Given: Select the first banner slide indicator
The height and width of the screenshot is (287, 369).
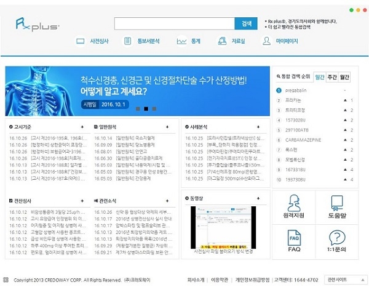Looking at the screenshot, I should (138, 108).
